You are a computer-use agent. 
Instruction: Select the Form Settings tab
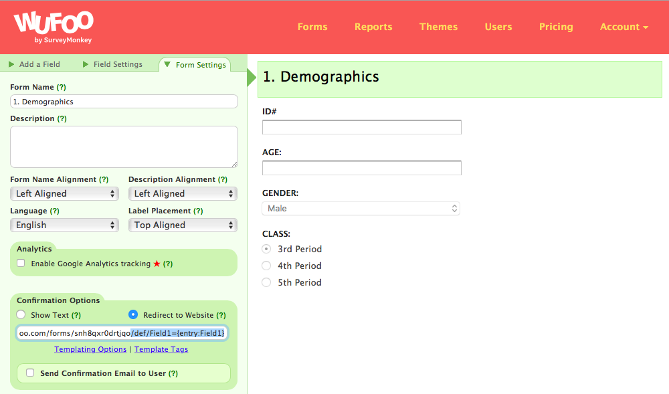click(x=195, y=65)
